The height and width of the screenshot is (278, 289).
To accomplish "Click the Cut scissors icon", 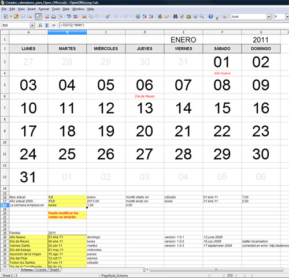I will [x=84, y=17].
